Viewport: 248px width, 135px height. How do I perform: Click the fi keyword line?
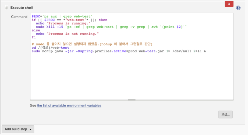pos(34,37)
